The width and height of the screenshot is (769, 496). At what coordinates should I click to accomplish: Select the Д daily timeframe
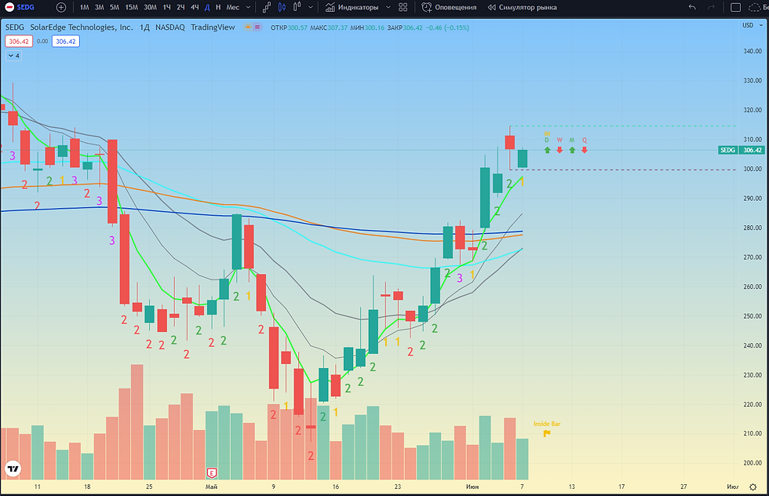pos(207,7)
